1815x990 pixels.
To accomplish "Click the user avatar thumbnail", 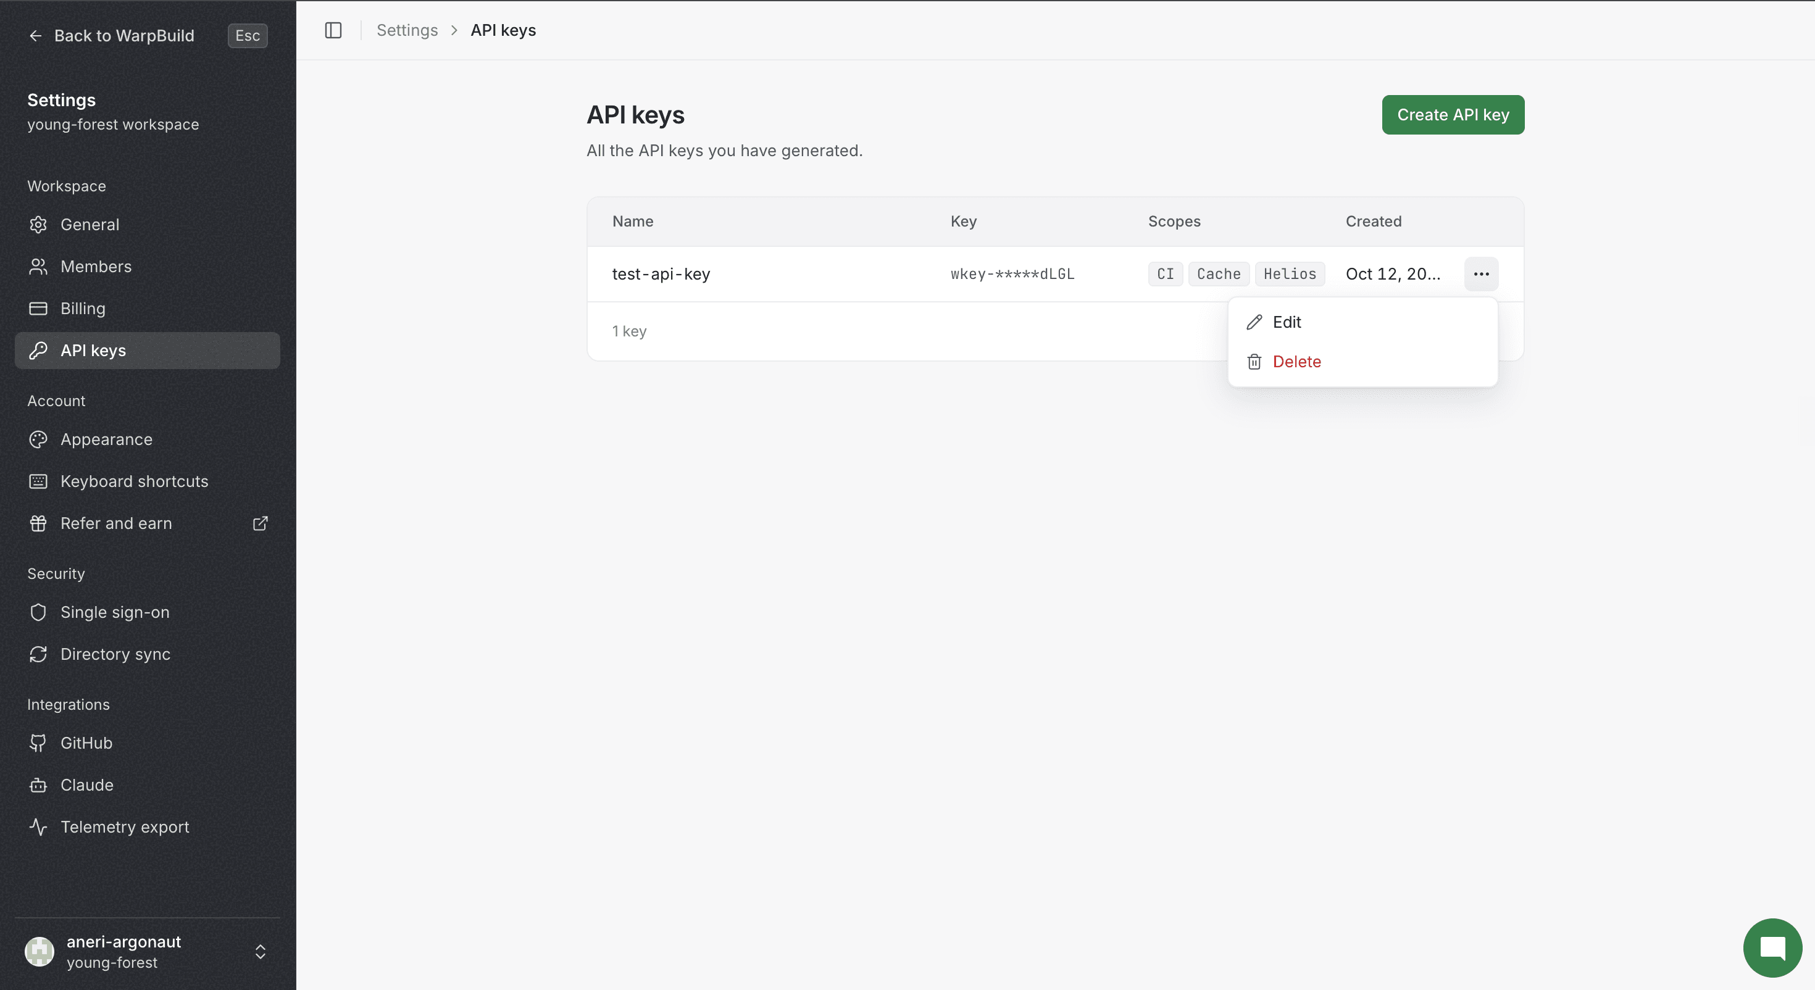I will click(x=40, y=952).
